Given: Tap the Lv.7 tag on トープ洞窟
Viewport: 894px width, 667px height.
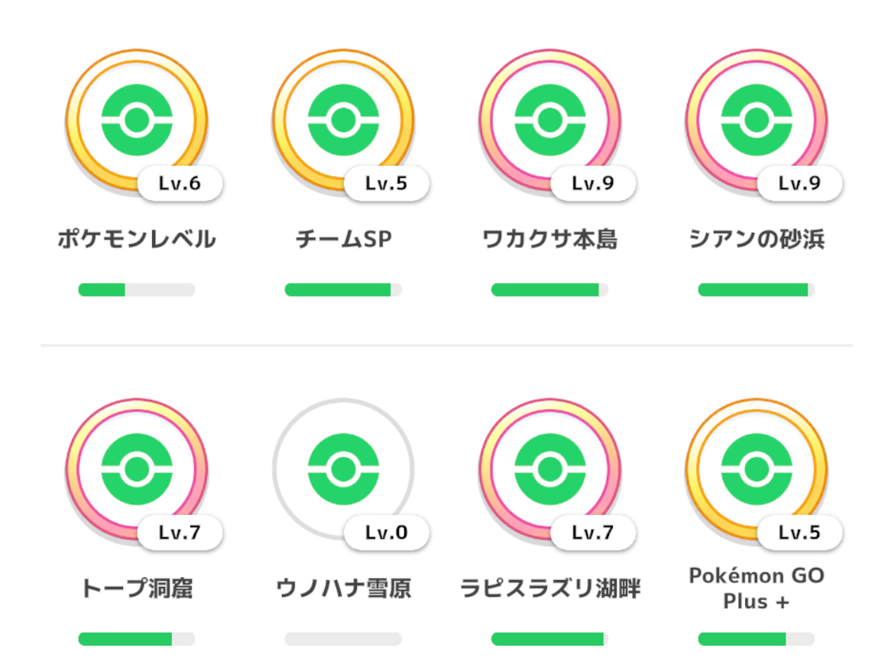Looking at the screenshot, I should pyautogui.click(x=180, y=533).
